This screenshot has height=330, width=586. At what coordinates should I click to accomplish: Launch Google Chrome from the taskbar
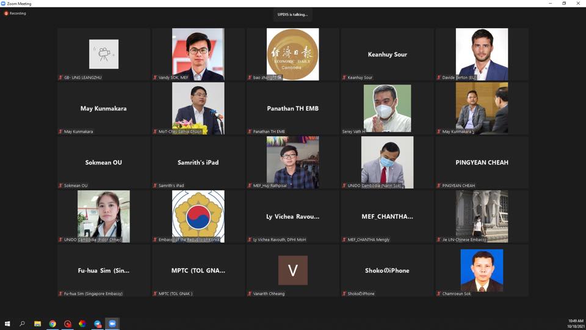[52, 324]
